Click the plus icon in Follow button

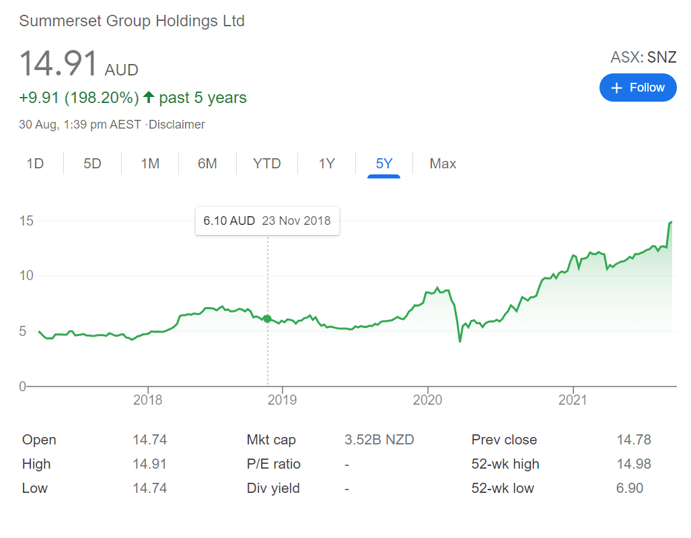click(616, 88)
